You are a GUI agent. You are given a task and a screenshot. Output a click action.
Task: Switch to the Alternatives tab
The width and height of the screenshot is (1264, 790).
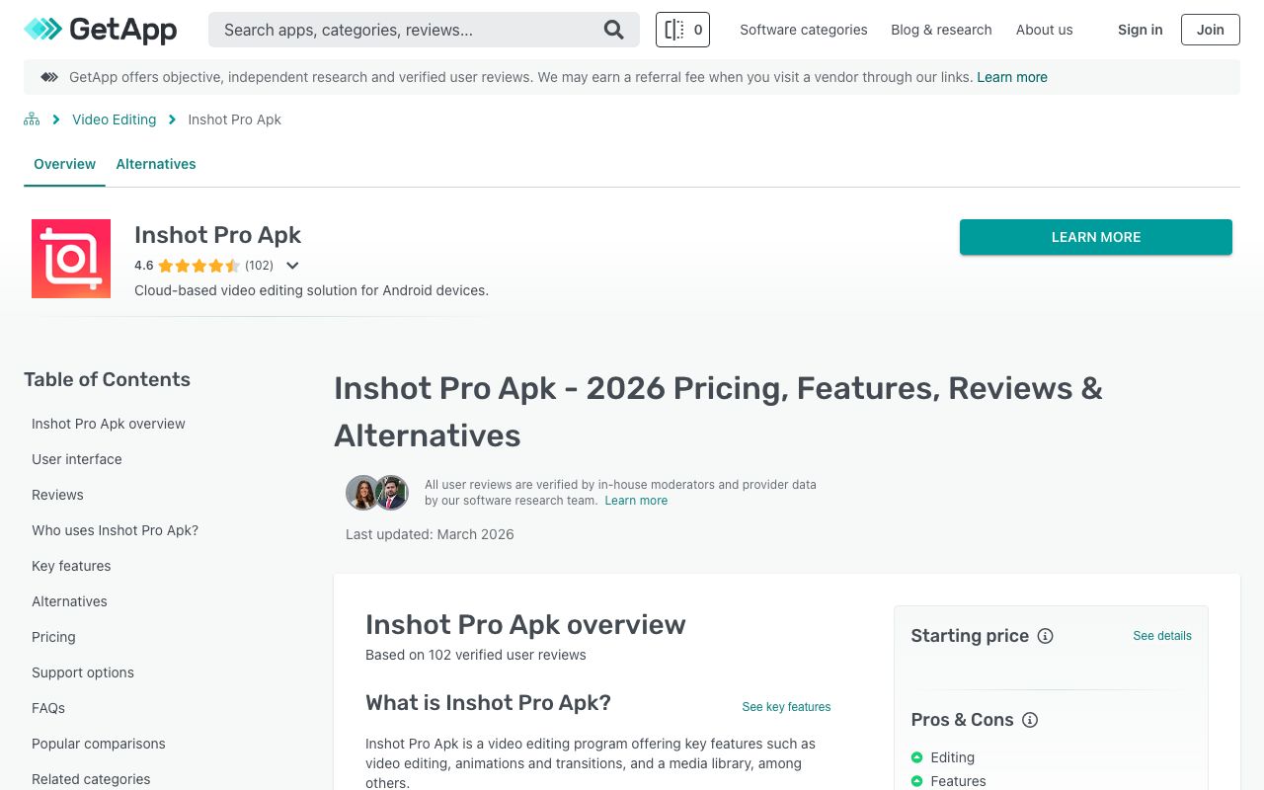pyautogui.click(x=156, y=164)
